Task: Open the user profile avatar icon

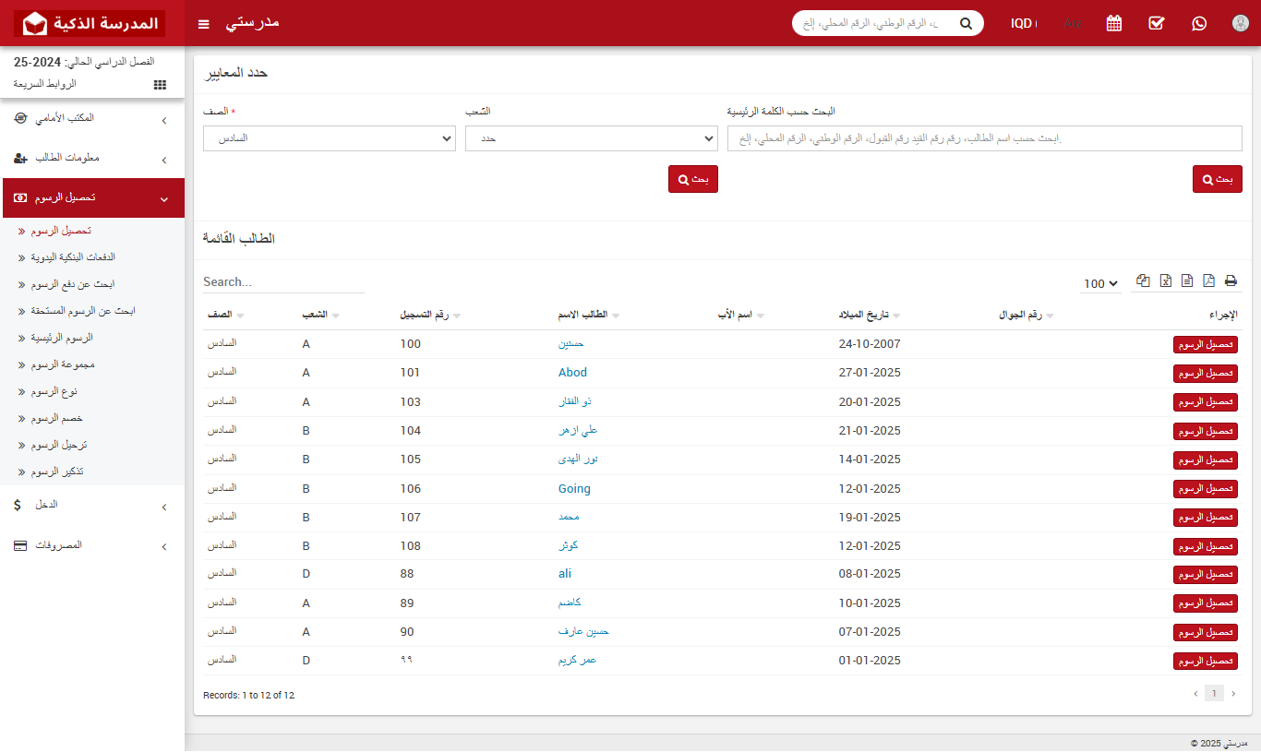Action: coord(1240,23)
